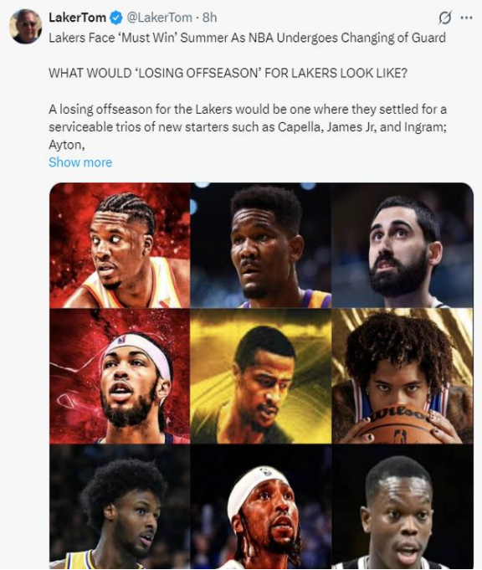Click the Grok slashed-circle icon
This screenshot has width=482, height=570.
pos(445,18)
